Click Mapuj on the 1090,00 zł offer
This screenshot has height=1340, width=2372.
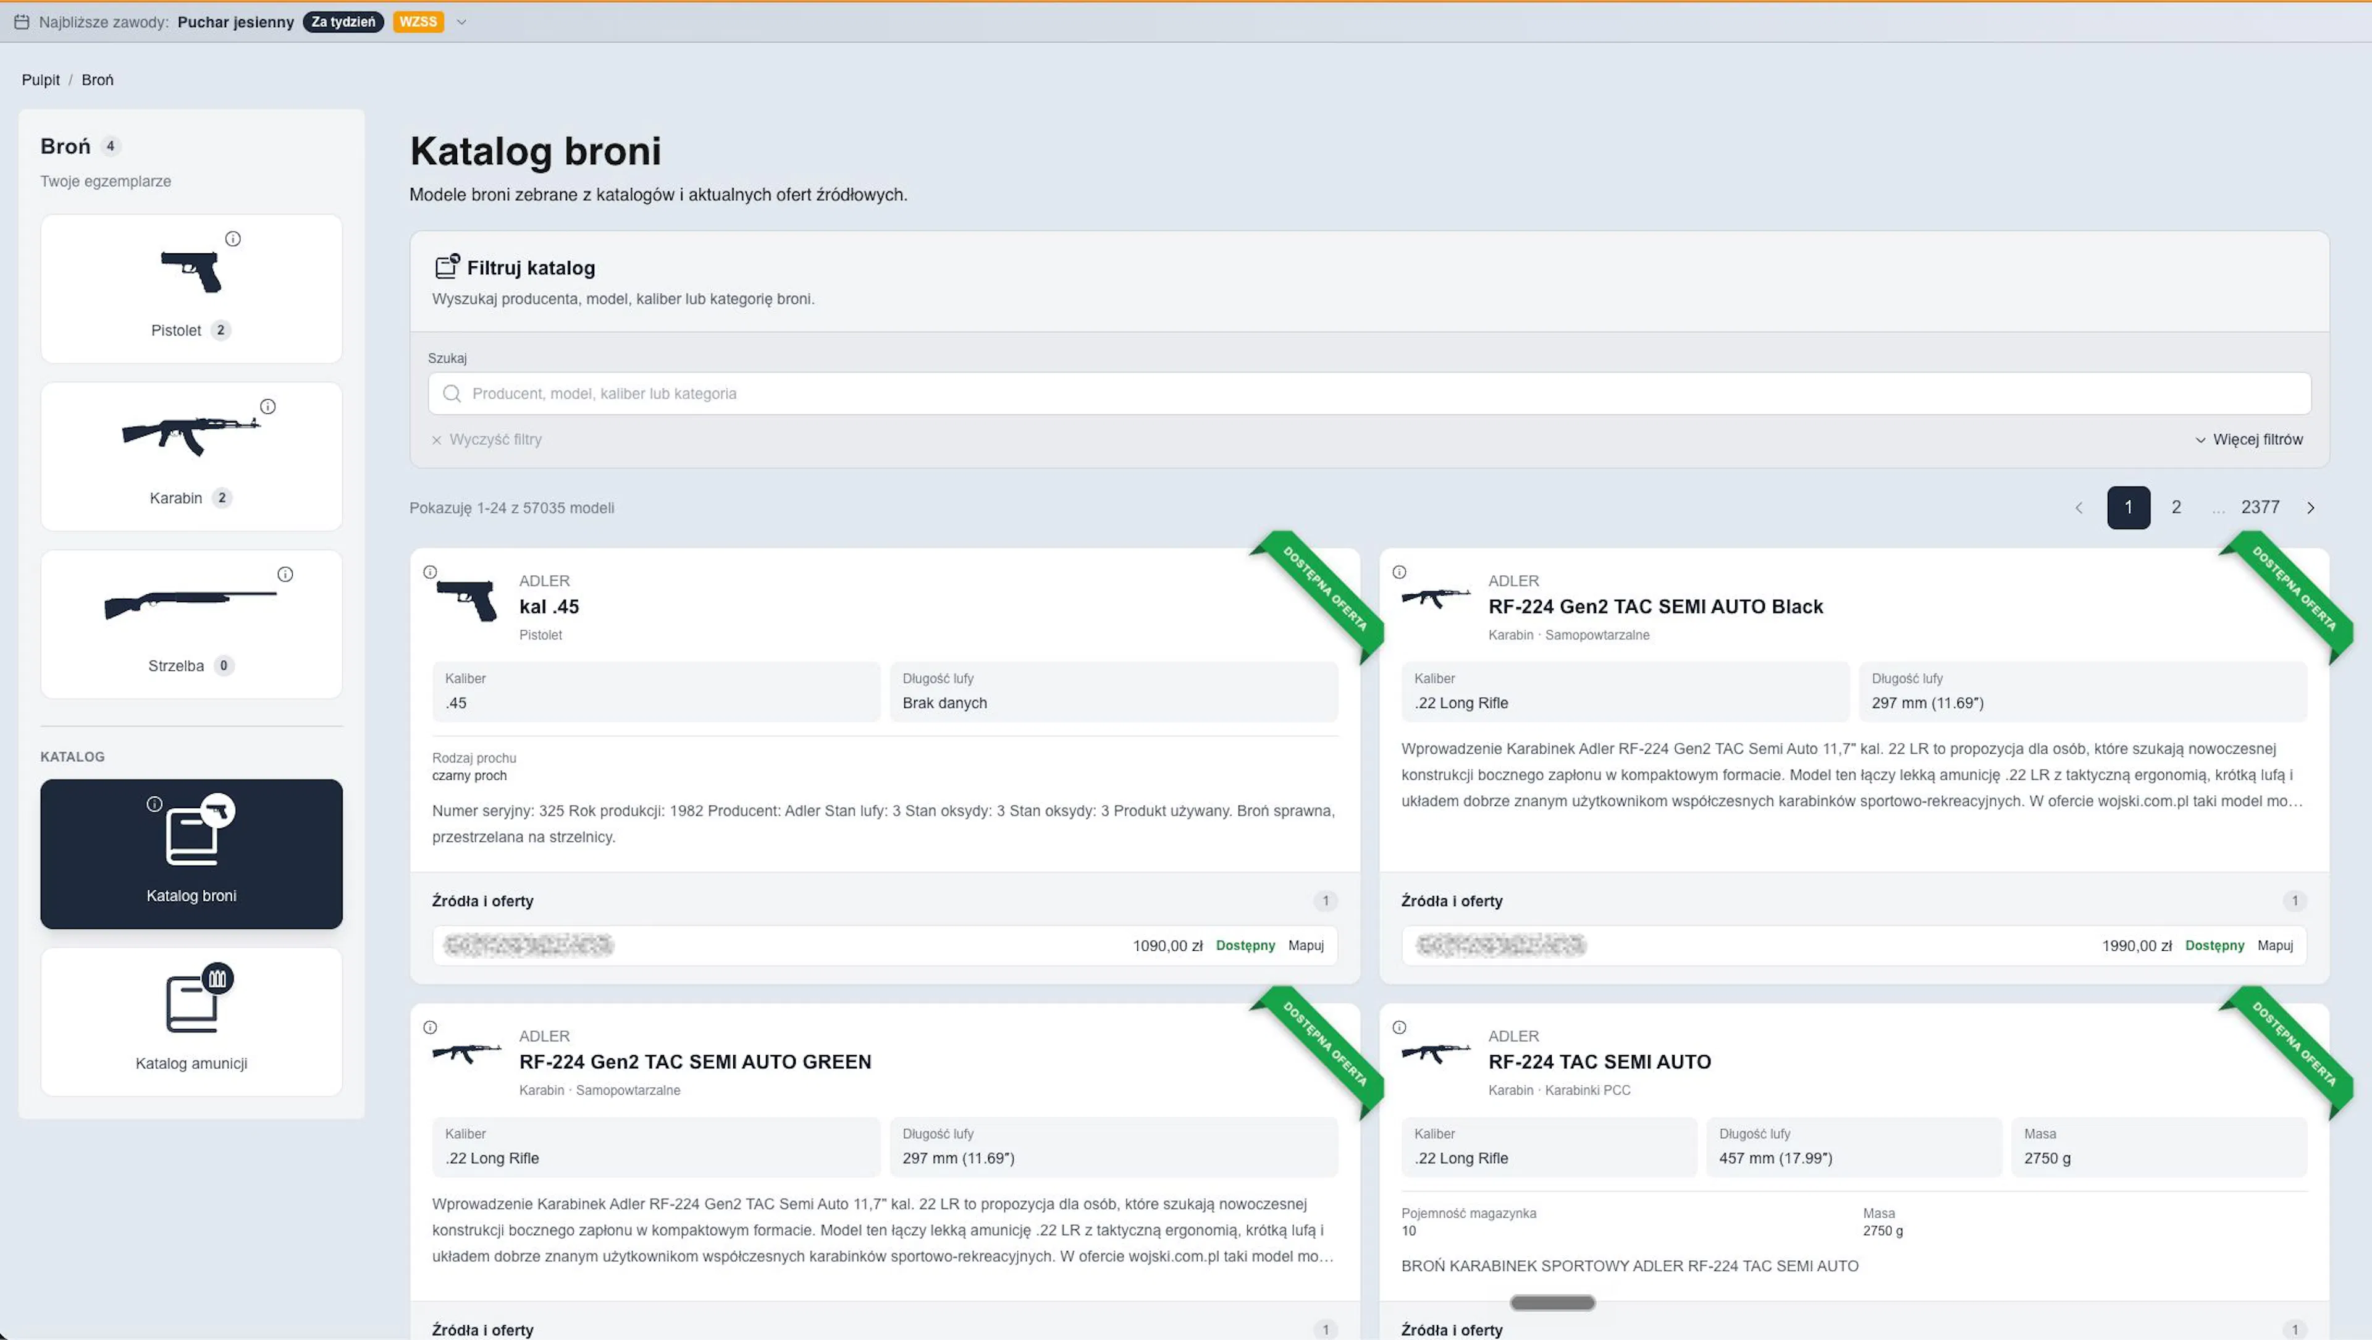tap(1306, 945)
